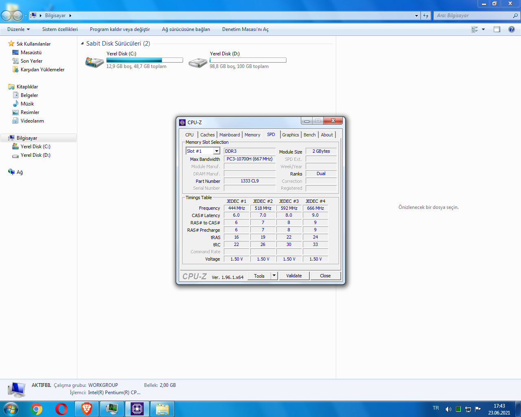Refresh the Bilgisayar address bar location
The width and height of the screenshot is (521, 417).
pyautogui.click(x=426, y=15)
